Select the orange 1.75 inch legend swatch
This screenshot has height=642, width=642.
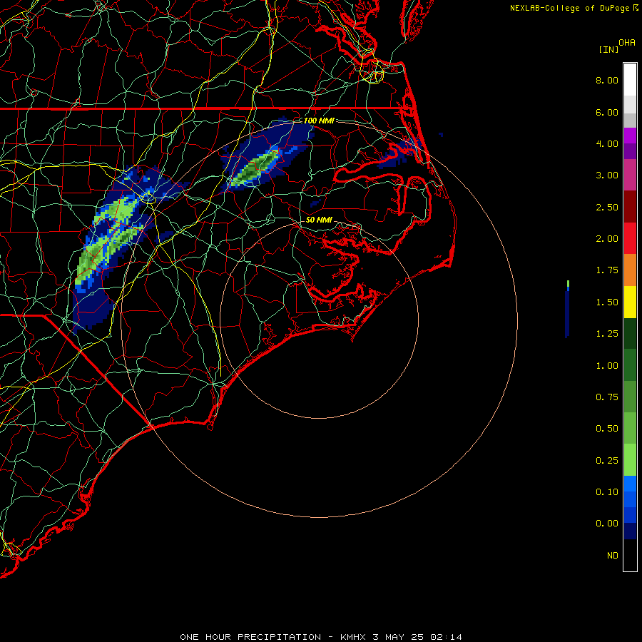coord(630,270)
